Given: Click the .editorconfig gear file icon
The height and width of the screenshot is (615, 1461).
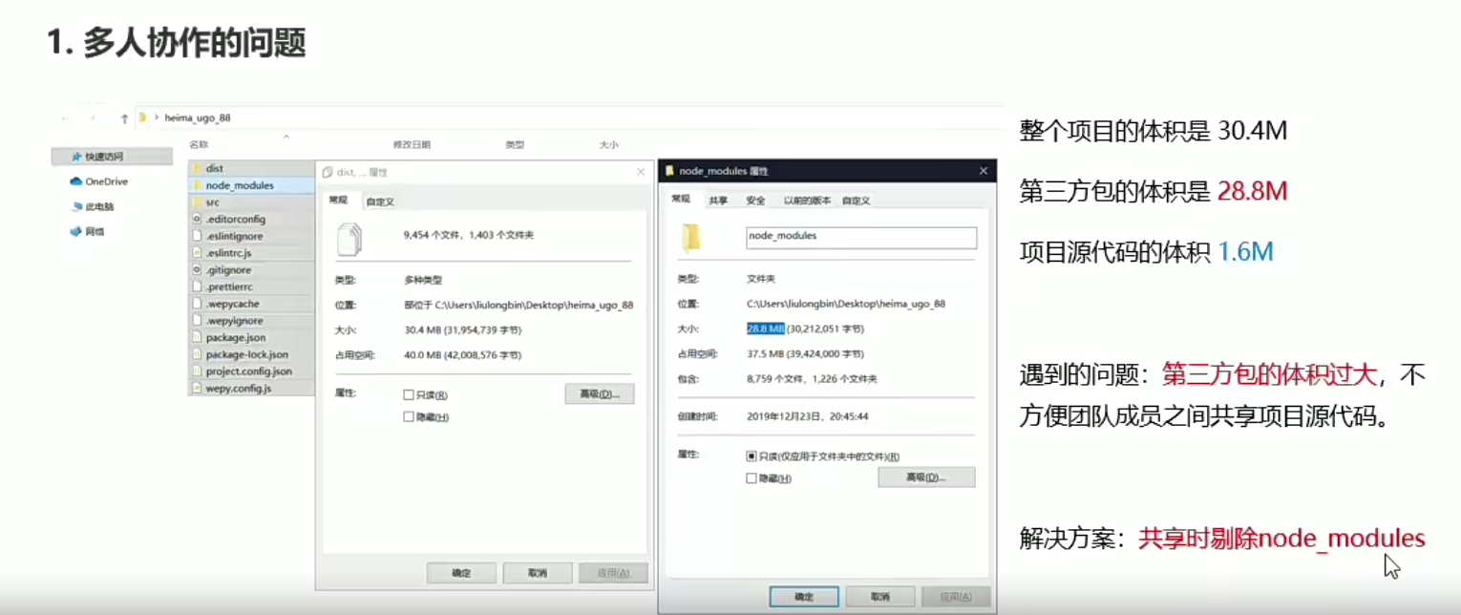Looking at the screenshot, I should coord(197,219).
